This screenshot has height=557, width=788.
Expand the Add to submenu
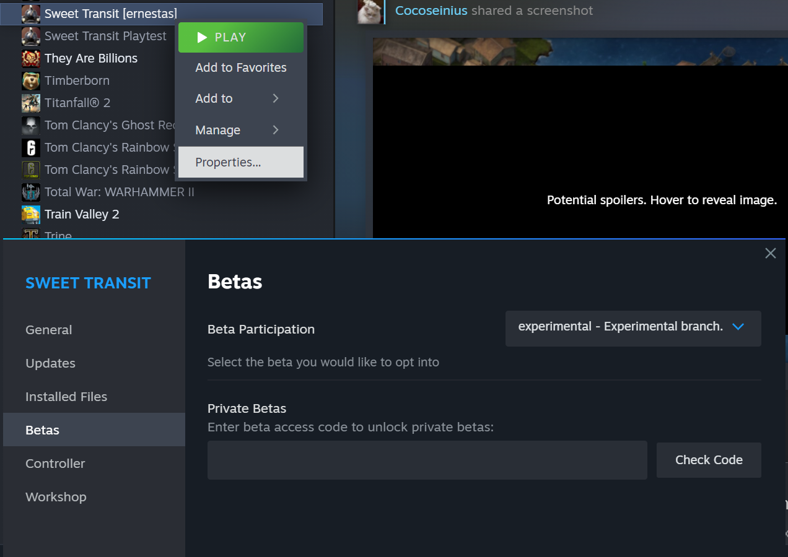[241, 98]
